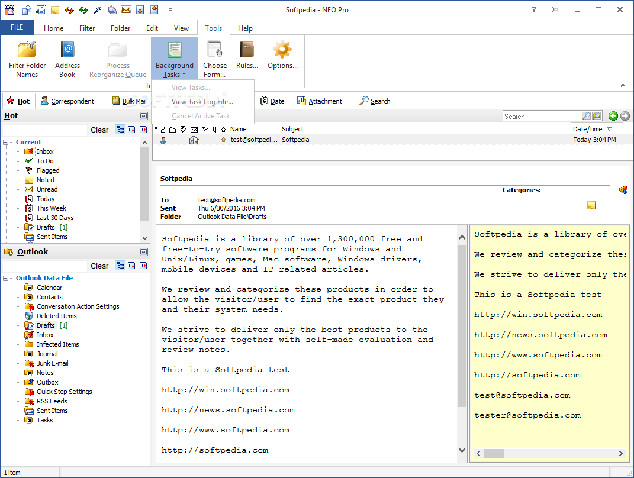Screen dimensions: 634x478
Task: Select View Task Log File menu entry
Action: [x=202, y=102]
